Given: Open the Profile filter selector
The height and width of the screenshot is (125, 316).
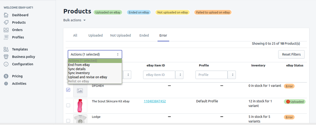Looking at the screenshot, I should 232,75.
